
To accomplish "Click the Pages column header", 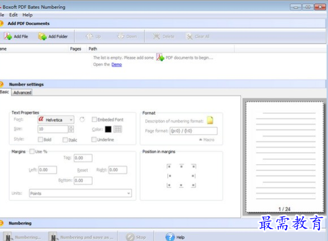I will pyautogui.click(x=75, y=49).
